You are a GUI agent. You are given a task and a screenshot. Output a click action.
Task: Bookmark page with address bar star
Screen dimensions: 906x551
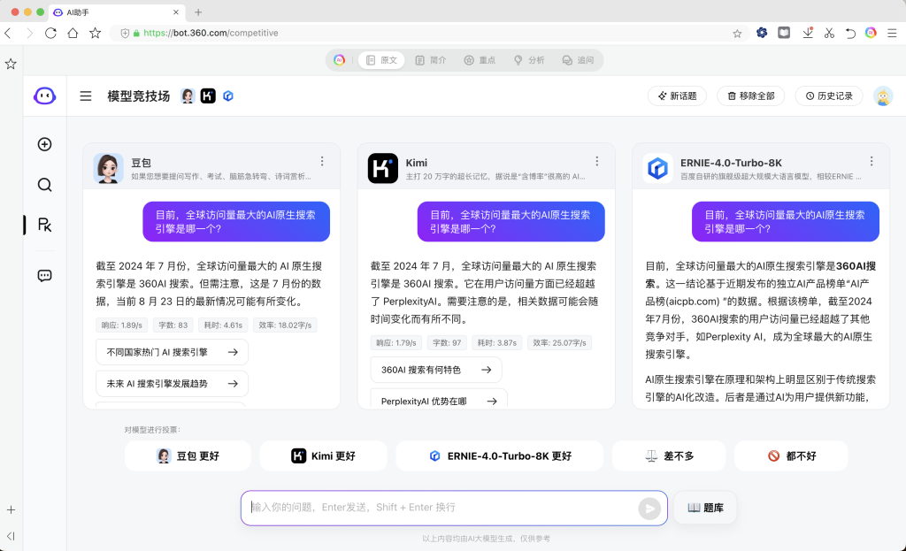(737, 34)
